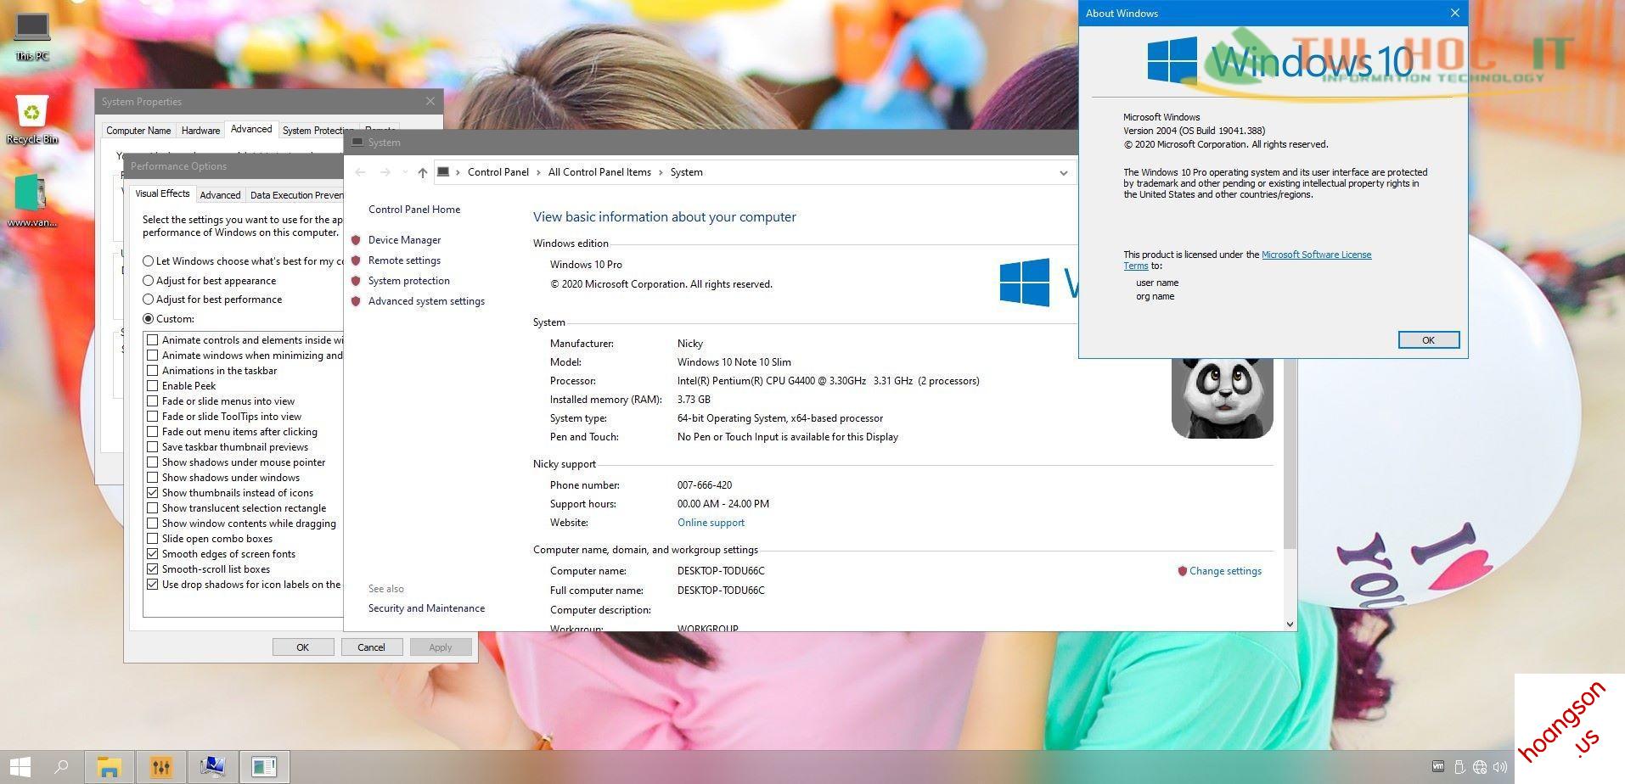Click the VMware Tools tray icon
Viewport: 1625px width, 784px height.
1438,767
